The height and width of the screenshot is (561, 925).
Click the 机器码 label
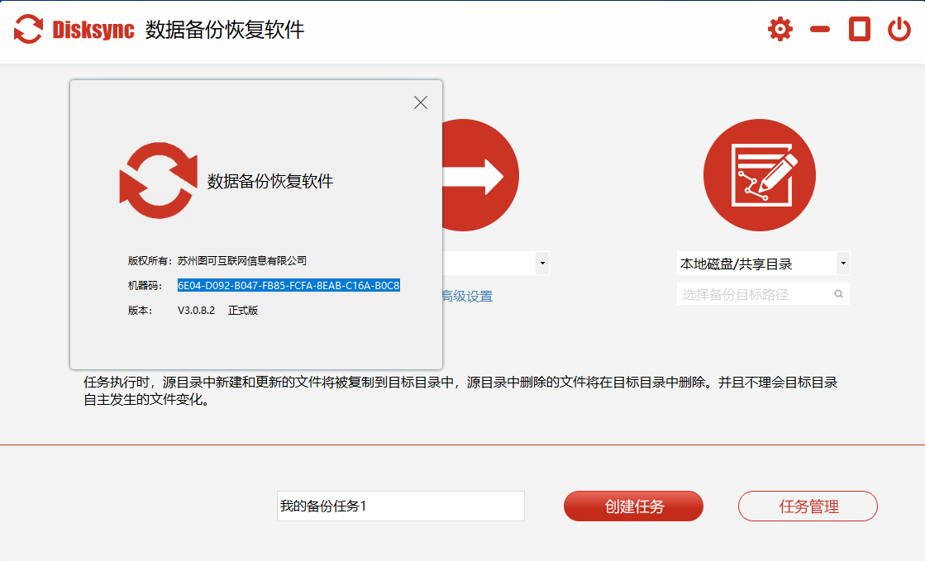point(145,286)
